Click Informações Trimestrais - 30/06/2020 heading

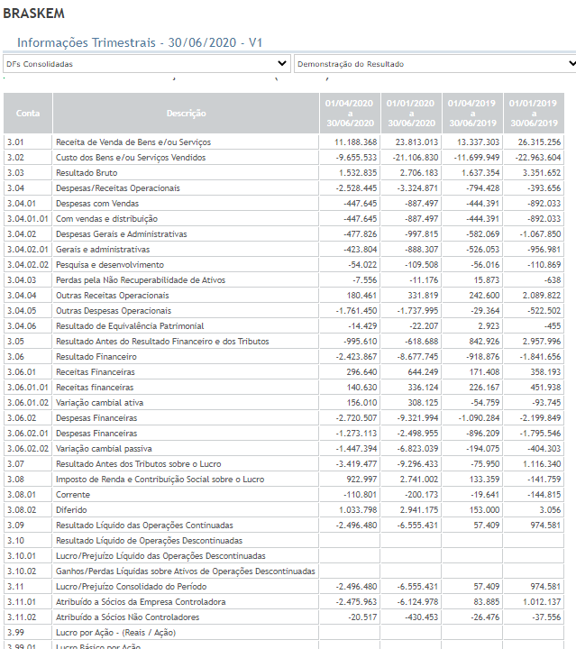tap(140, 42)
